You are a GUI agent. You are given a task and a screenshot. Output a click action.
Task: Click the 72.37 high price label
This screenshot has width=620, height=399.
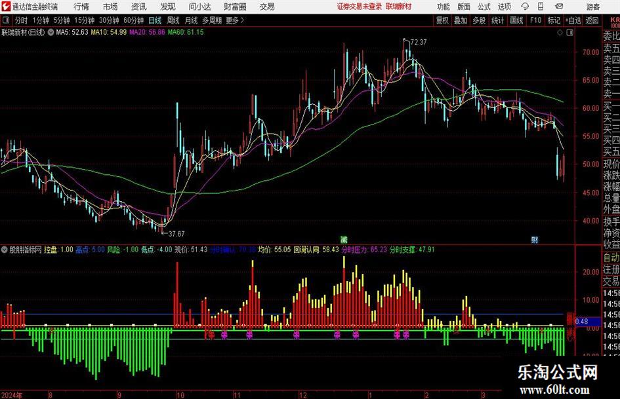tap(419, 42)
